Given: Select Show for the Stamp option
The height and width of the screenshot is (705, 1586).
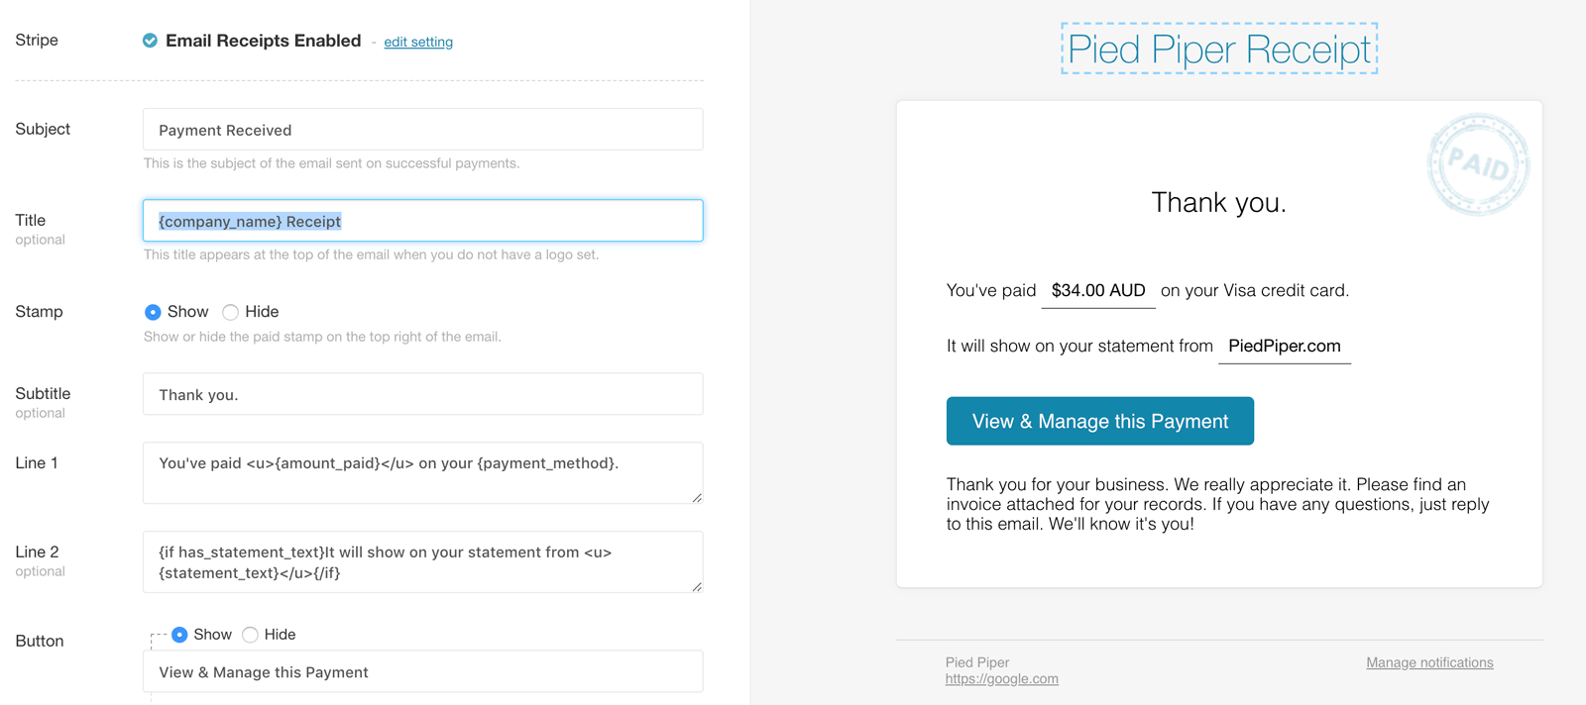Looking at the screenshot, I should click(x=153, y=312).
